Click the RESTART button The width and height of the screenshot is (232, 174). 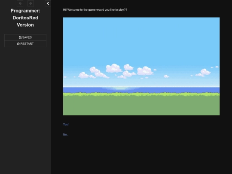coord(25,44)
